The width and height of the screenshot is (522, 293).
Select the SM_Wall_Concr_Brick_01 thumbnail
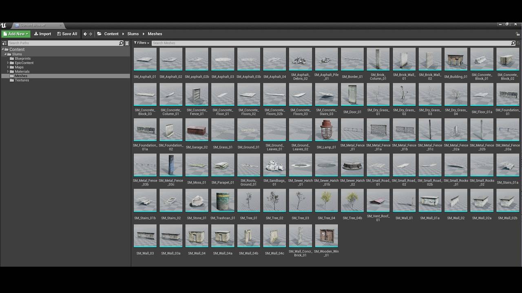coord(301,236)
